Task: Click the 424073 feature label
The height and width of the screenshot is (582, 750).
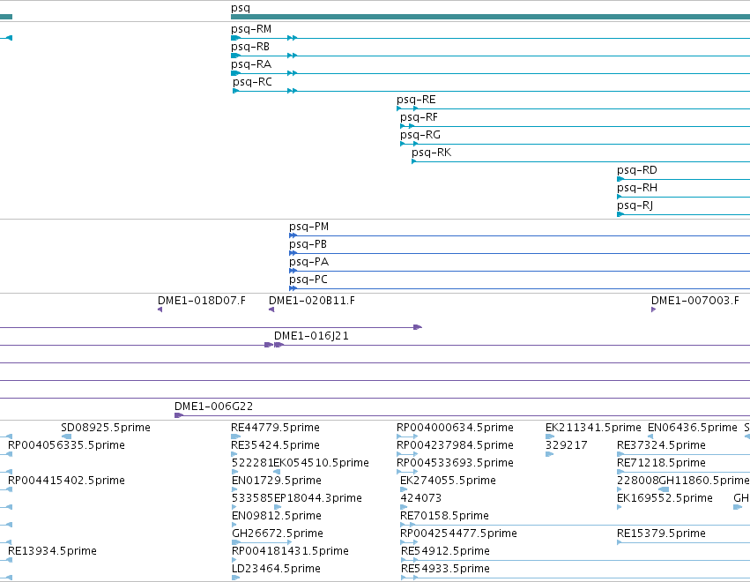Action: point(421,498)
